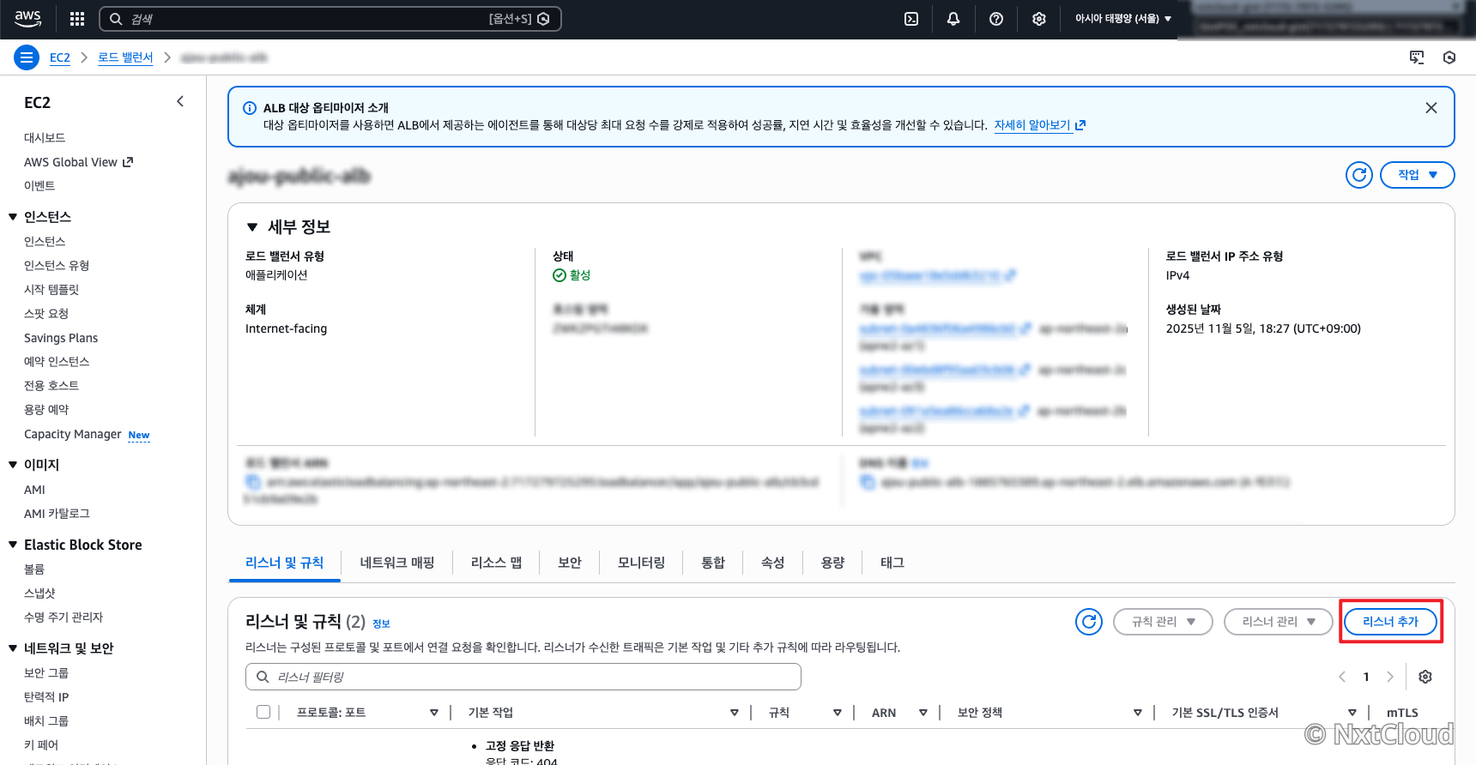Open 보안 그룹 in the sidebar
The image size is (1476, 765).
click(x=46, y=673)
